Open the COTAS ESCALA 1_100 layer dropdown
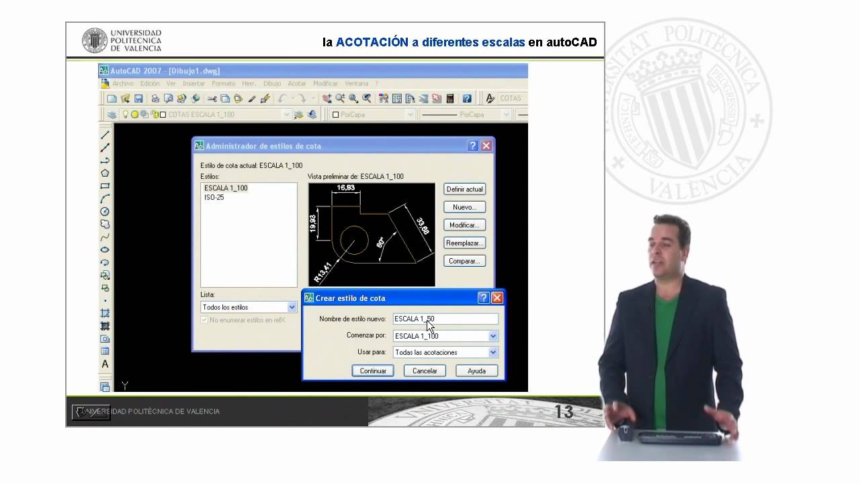Image resolution: width=860 pixels, height=484 pixels. 286,114
